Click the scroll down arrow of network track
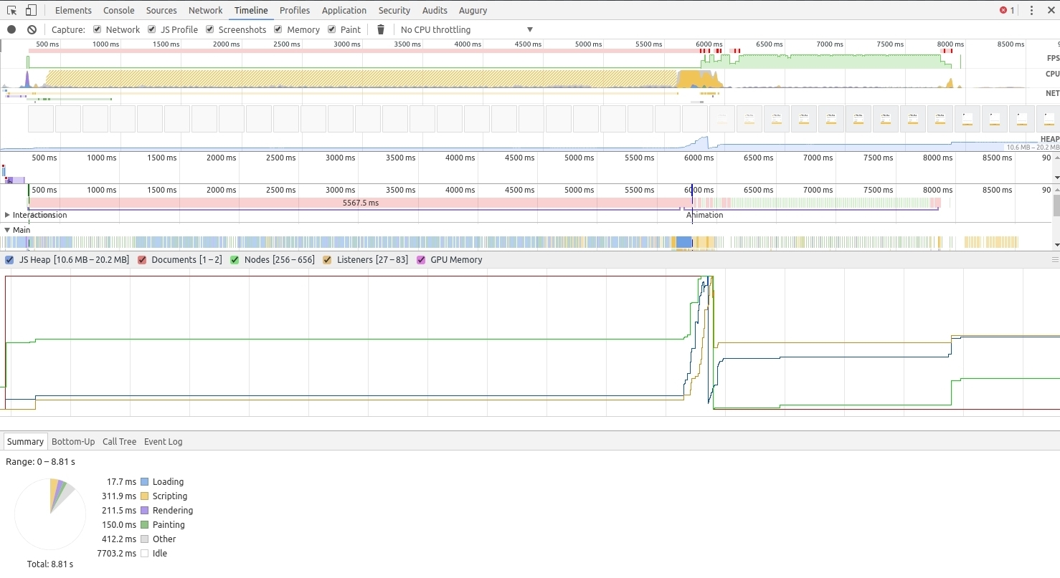The image size is (1060, 578). (1056, 177)
